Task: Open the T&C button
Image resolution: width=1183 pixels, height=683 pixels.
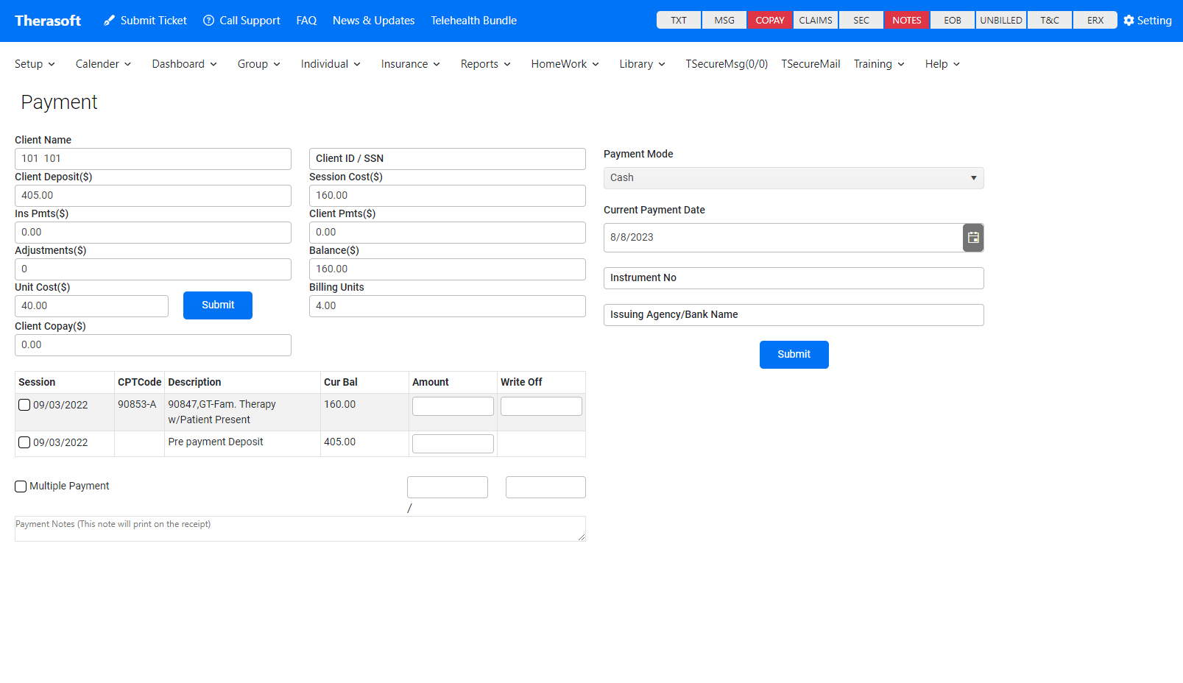Action: pos(1050,21)
